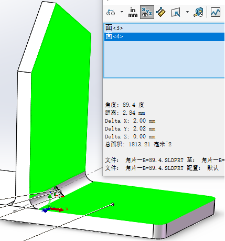Activate the Point-to-Point measure tool
This screenshot has height=241, width=225.
[161, 12]
